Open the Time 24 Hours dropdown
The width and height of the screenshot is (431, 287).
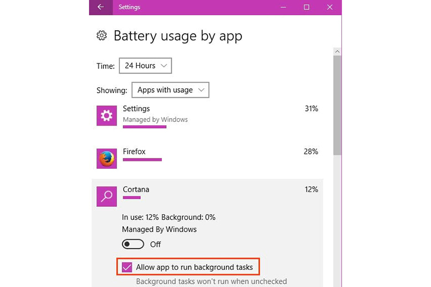(145, 66)
